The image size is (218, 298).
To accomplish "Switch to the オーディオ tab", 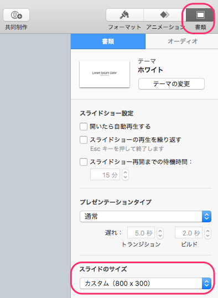I will click(x=182, y=41).
